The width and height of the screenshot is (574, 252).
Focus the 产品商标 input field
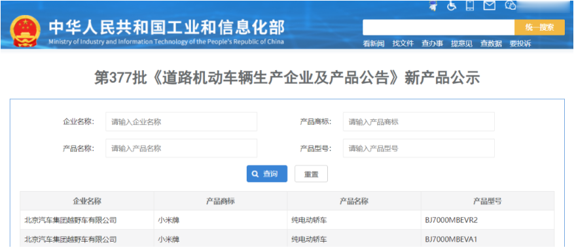point(419,122)
